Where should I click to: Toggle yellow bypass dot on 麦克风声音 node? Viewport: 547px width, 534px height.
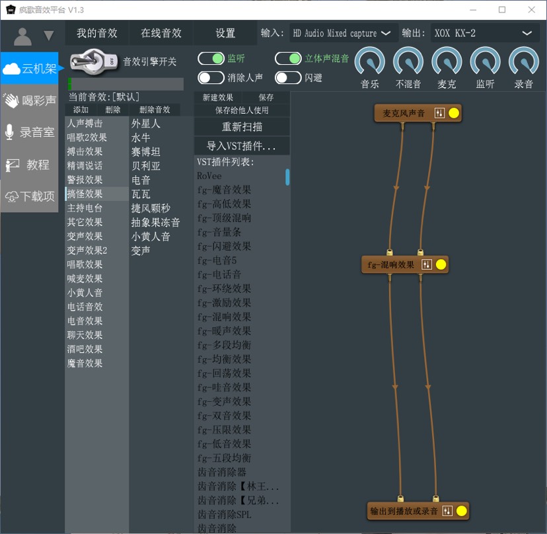[x=453, y=113]
